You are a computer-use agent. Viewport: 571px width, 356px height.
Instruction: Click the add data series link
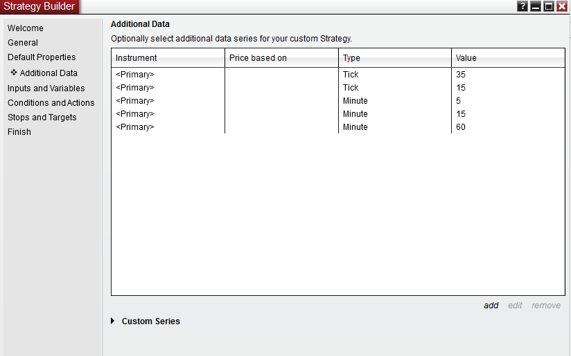(491, 306)
